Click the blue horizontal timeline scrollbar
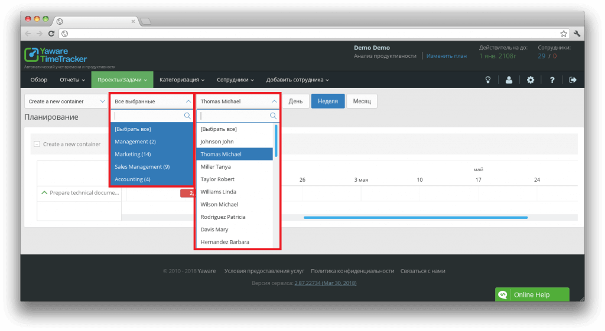 [415, 218]
